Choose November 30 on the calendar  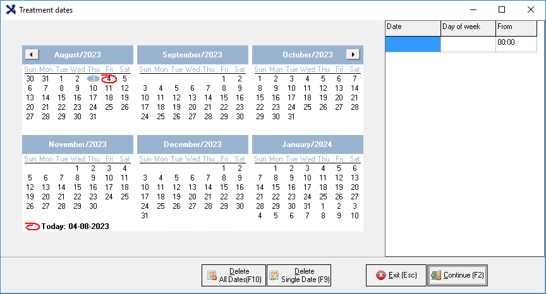[93, 206]
